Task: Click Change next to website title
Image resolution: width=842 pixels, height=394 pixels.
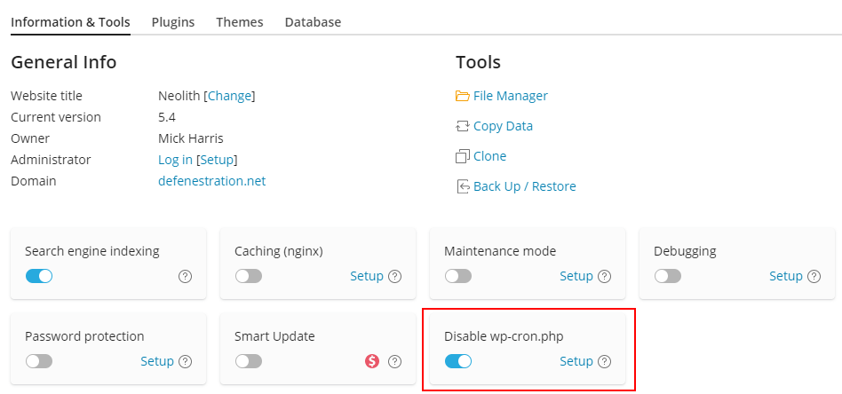Action: click(x=230, y=96)
